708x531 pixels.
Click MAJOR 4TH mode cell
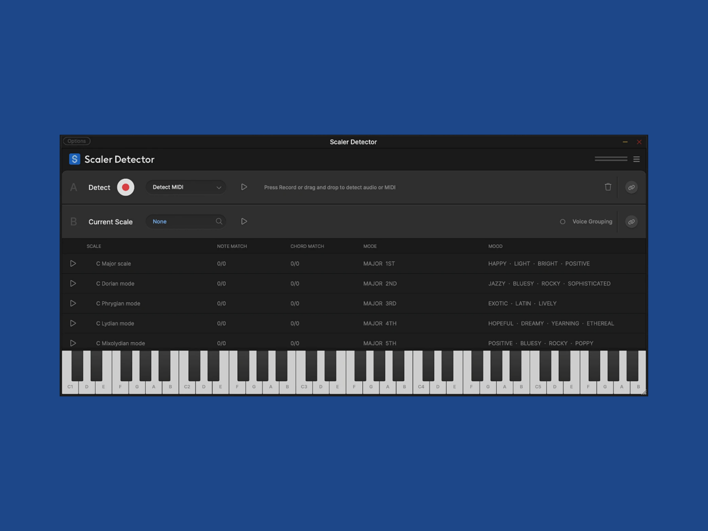(x=380, y=323)
